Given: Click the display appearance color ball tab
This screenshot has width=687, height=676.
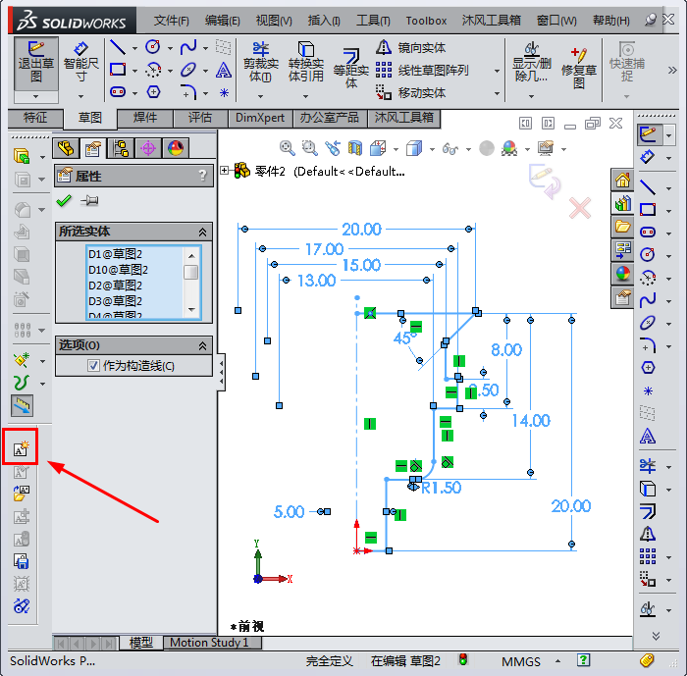Looking at the screenshot, I should click(x=176, y=148).
